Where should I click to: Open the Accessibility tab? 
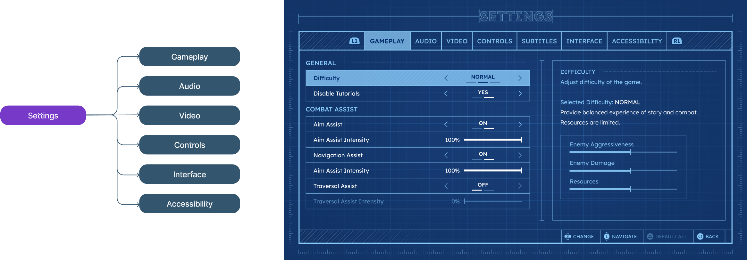click(637, 41)
